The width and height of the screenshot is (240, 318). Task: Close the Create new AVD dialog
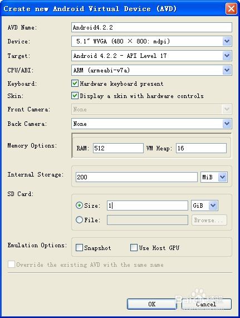point(231,9)
